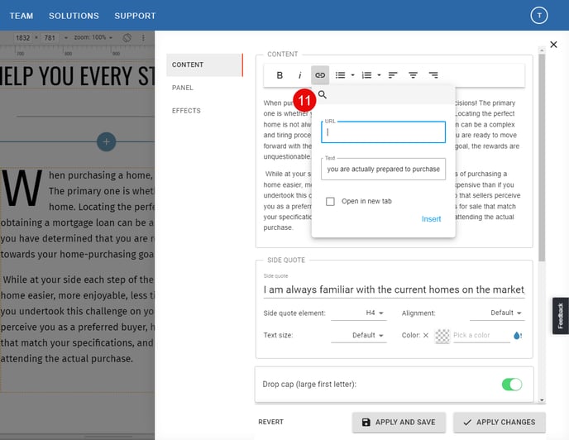The height and width of the screenshot is (440, 569).
Task: Click the color drop icon beside Pick a color
Action: click(x=518, y=336)
